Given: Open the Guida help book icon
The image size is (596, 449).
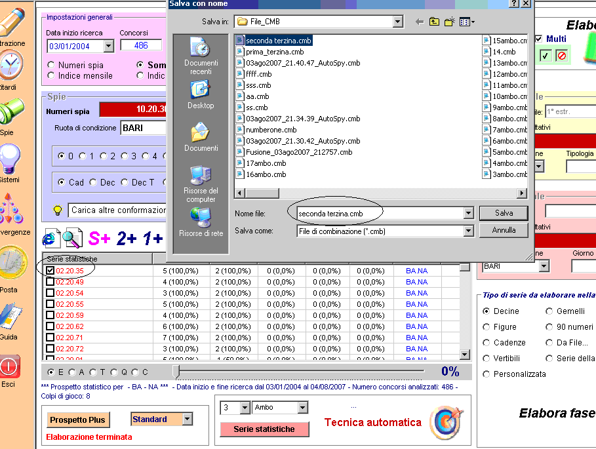Looking at the screenshot, I should tap(10, 315).
